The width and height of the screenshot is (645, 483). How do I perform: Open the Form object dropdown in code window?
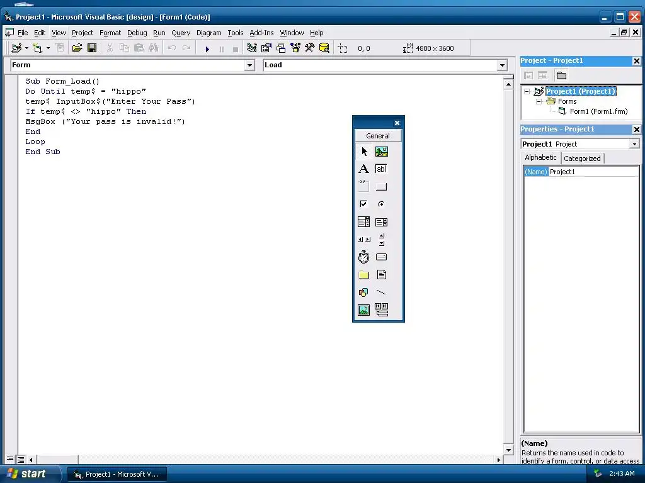[x=249, y=65]
